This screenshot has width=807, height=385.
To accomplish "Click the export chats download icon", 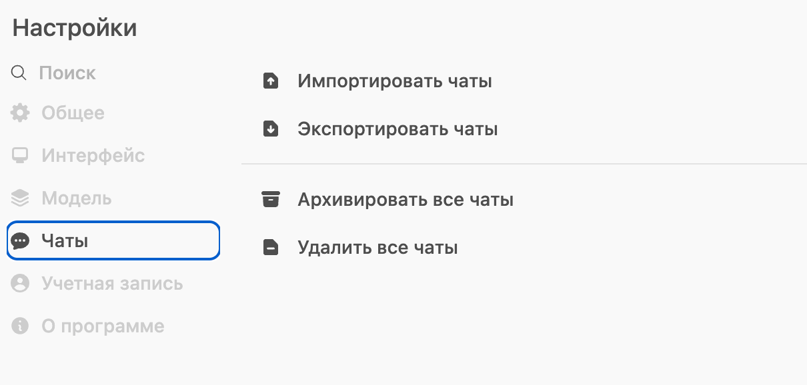I will [x=270, y=129].
